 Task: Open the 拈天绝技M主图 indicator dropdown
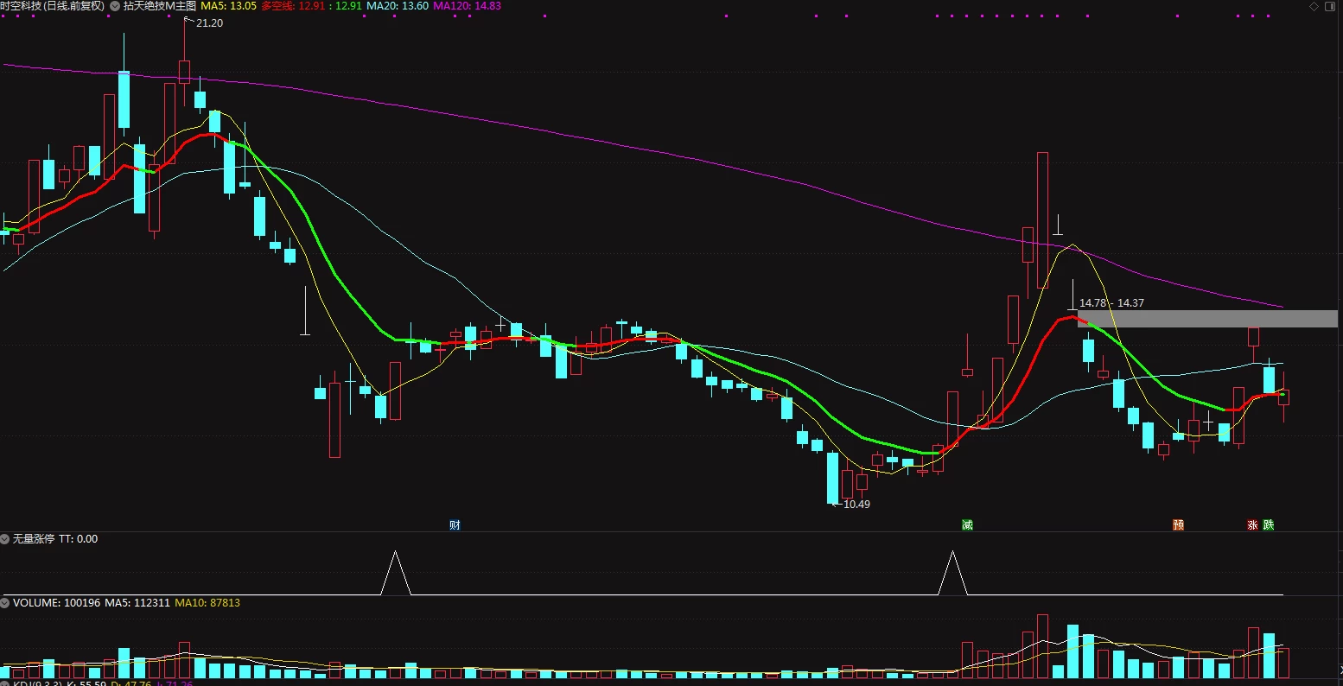tap(115, 6)
